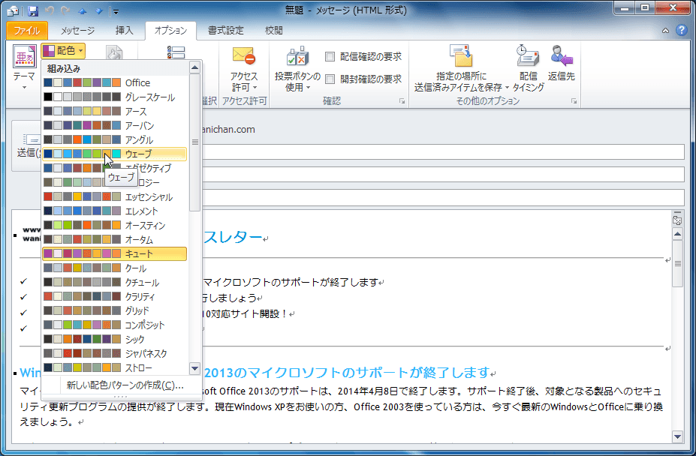Choose the オータム color scheme

tap(115, 239)
